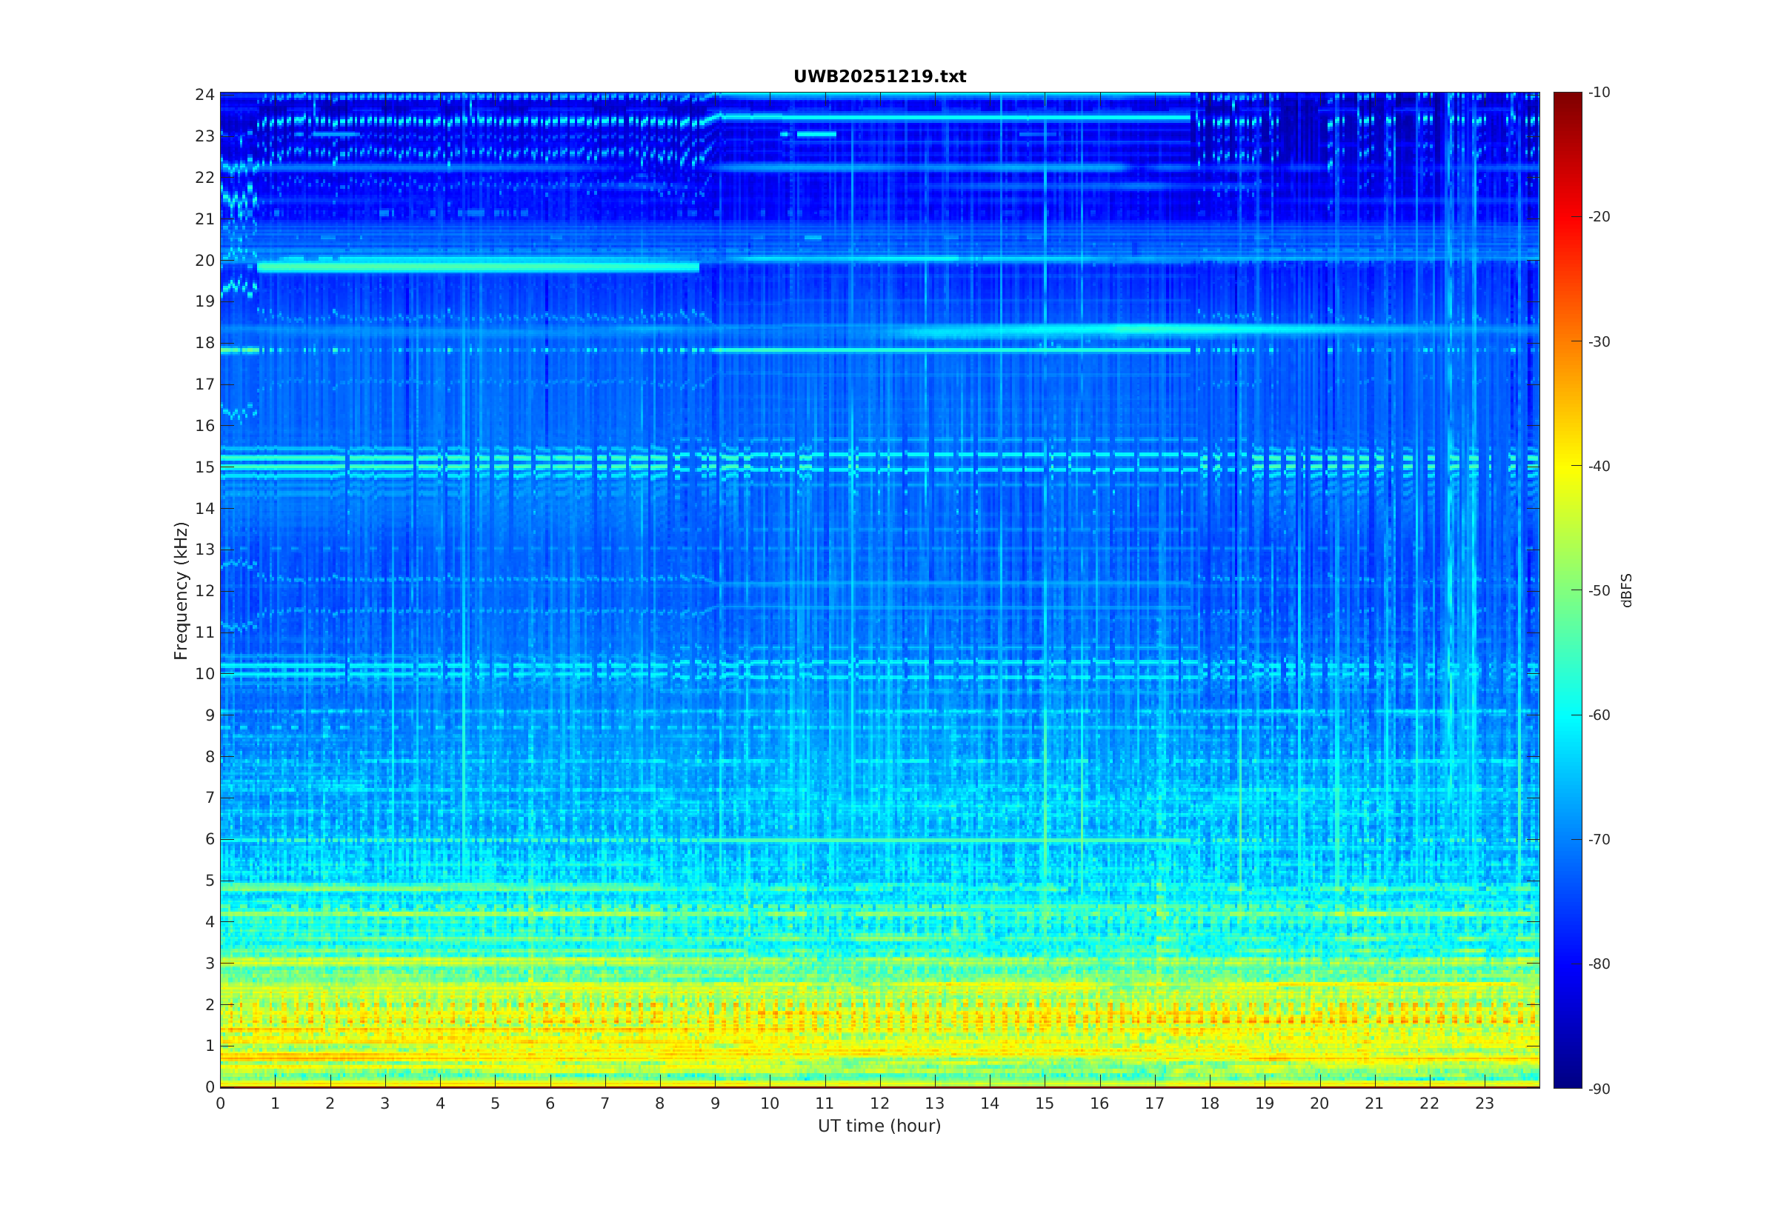Click the 12 hour tick label on x-axis
The width and height of the screenshot is (1778, 1222).
point(879,1104)
